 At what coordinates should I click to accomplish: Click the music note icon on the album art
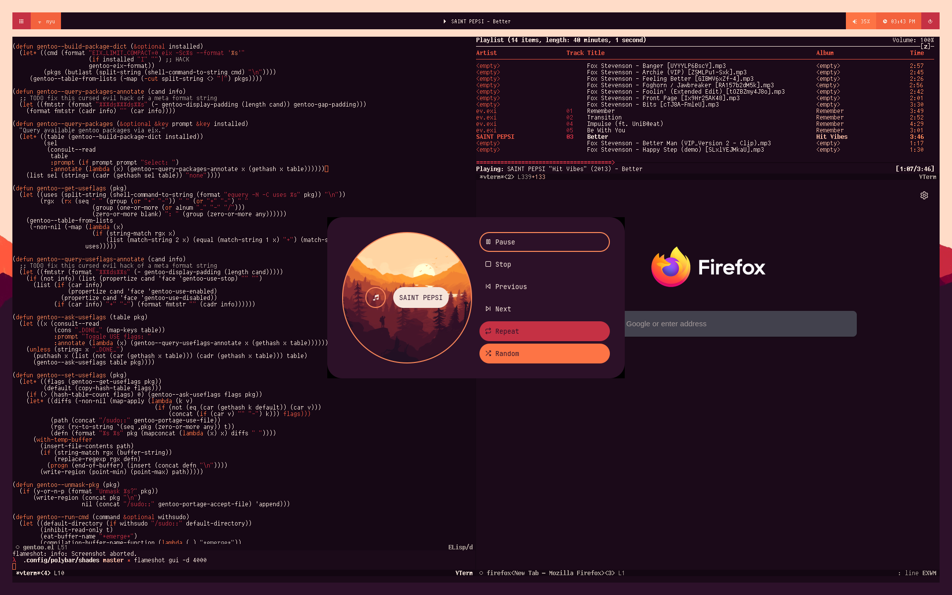376,297
